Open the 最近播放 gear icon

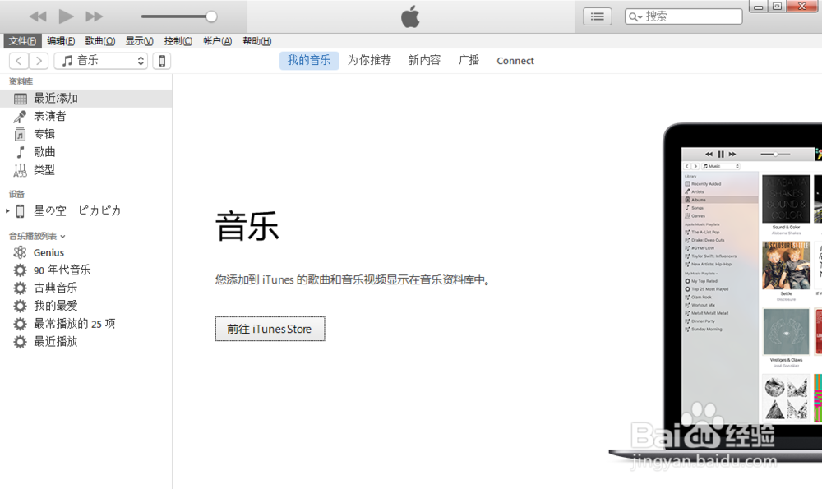20,342
